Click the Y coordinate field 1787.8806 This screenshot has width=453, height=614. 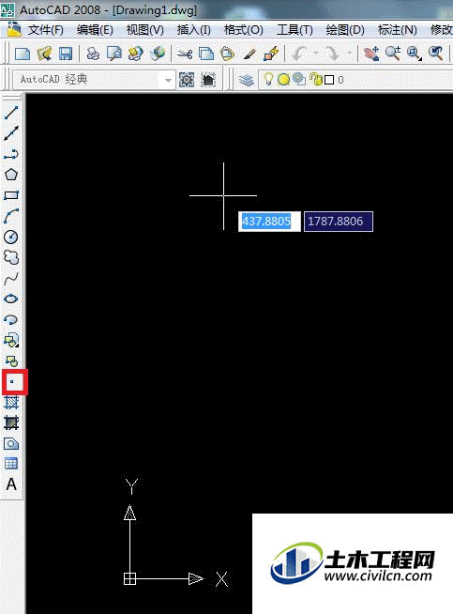339,222
